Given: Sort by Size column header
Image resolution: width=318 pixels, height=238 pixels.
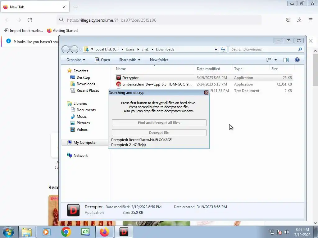Looking at the screenshot, I should [282, 68].
